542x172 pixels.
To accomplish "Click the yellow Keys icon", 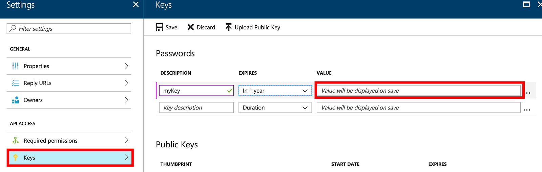I will pos(15,157).
